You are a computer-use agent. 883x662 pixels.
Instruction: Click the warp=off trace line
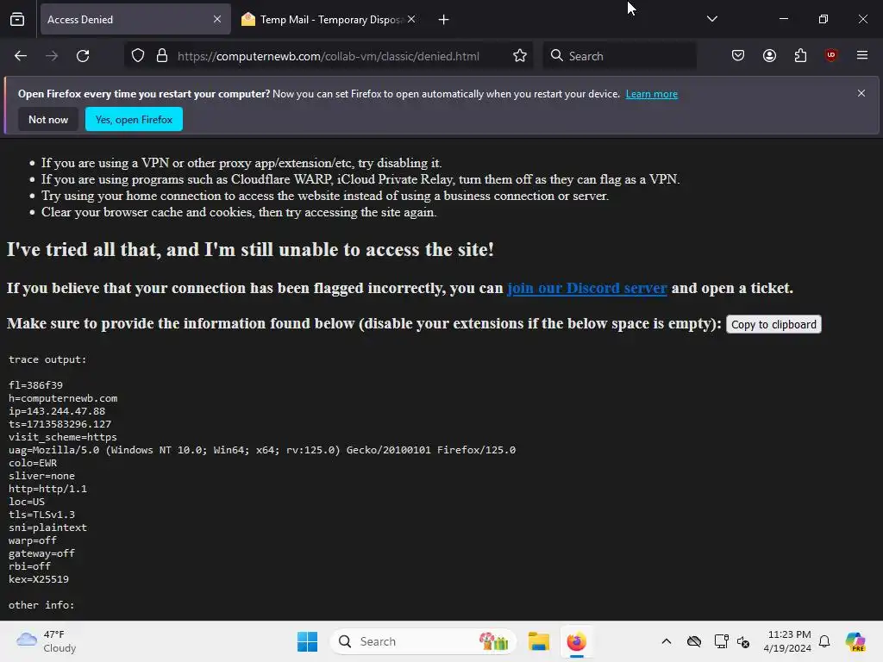33,540
